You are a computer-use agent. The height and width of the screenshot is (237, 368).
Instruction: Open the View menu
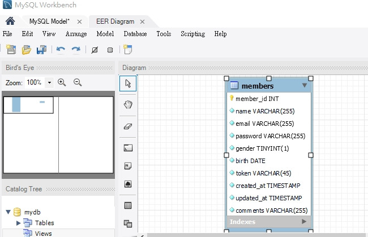[49, 34]
